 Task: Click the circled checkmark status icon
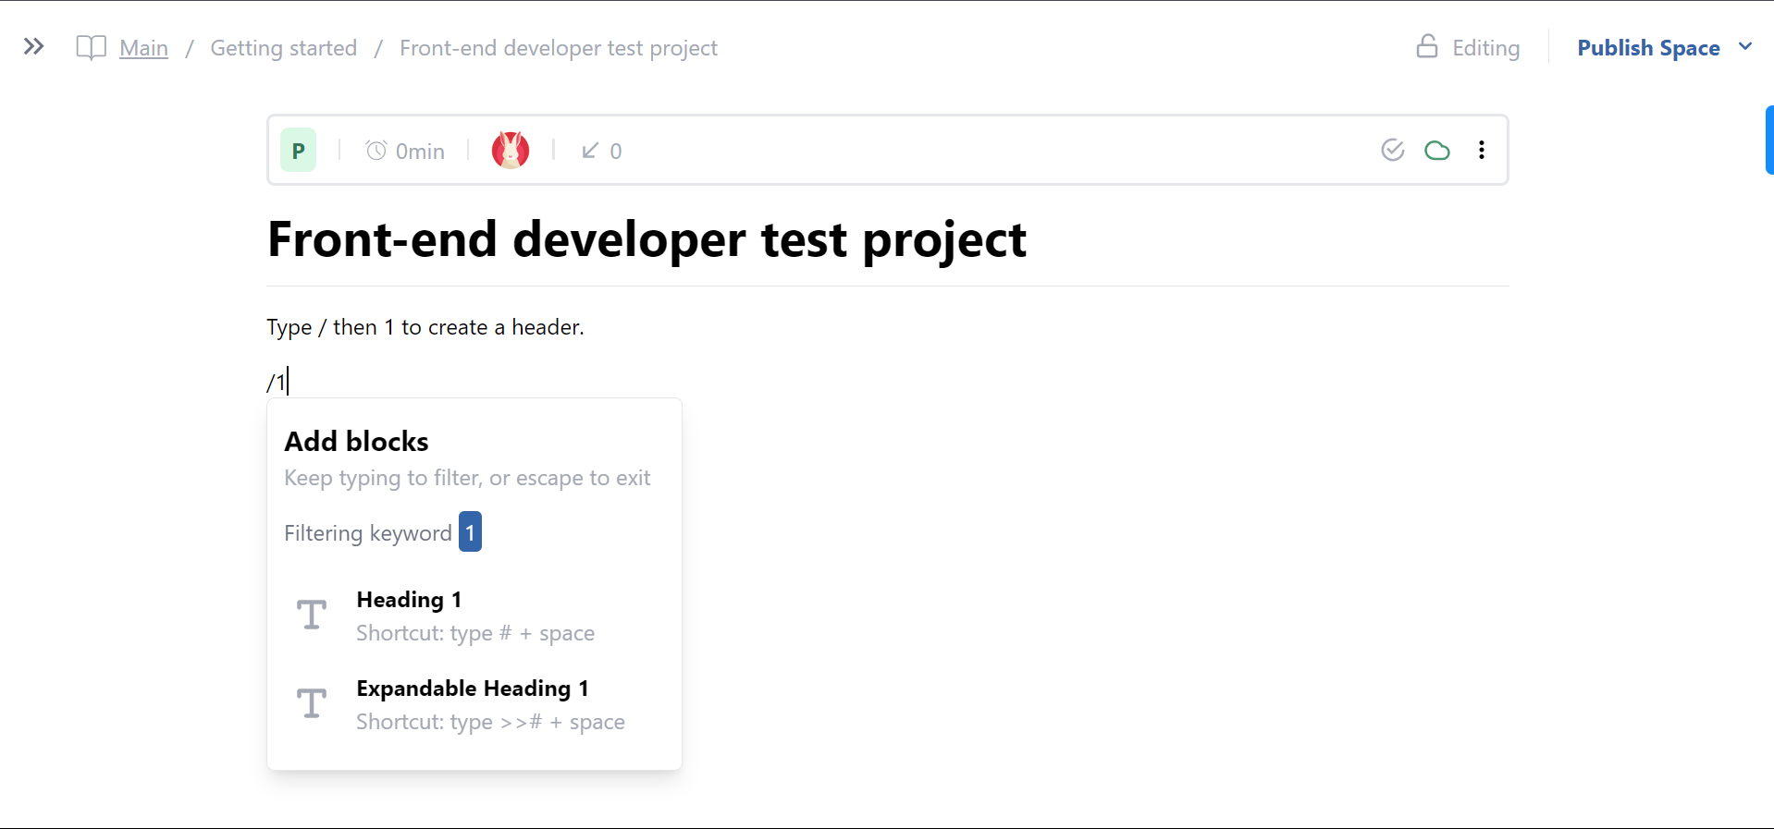(1393, 150)
